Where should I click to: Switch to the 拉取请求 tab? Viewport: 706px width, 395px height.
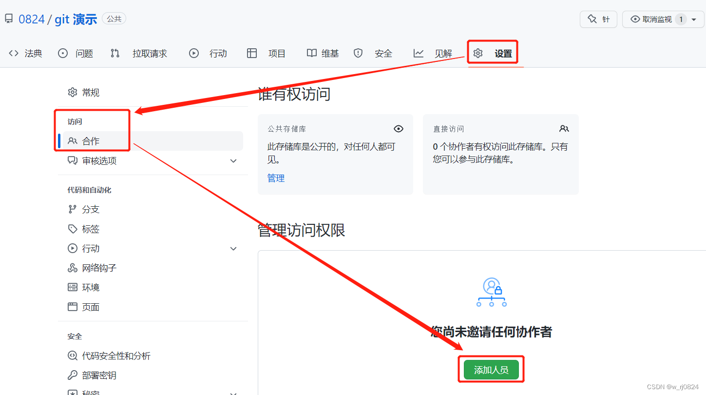[150, 54]
